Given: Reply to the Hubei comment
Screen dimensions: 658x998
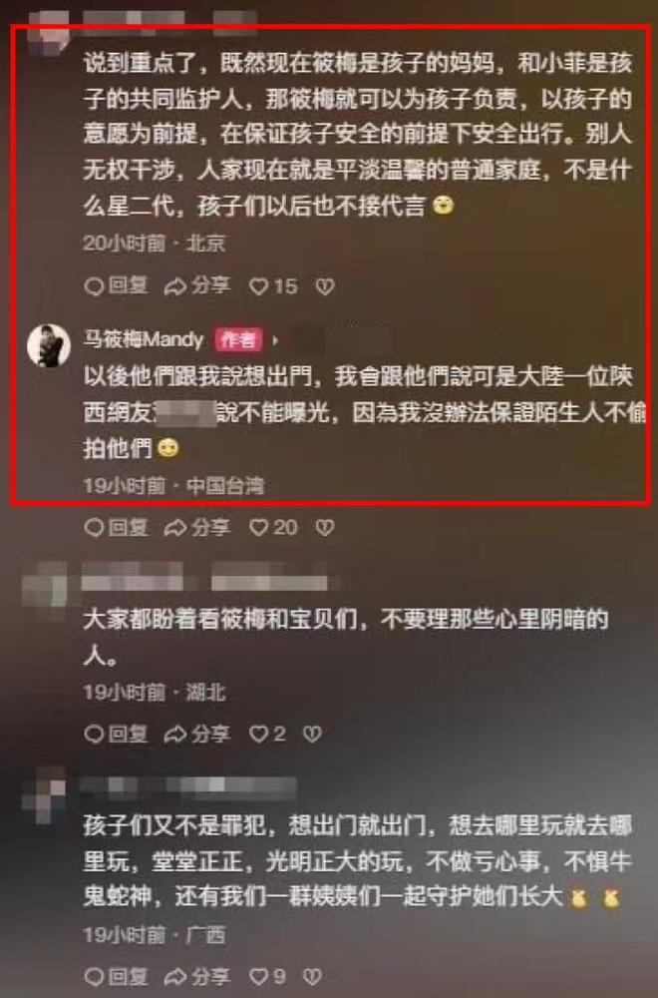Looking at the screenshot, I should coord(117,734).
